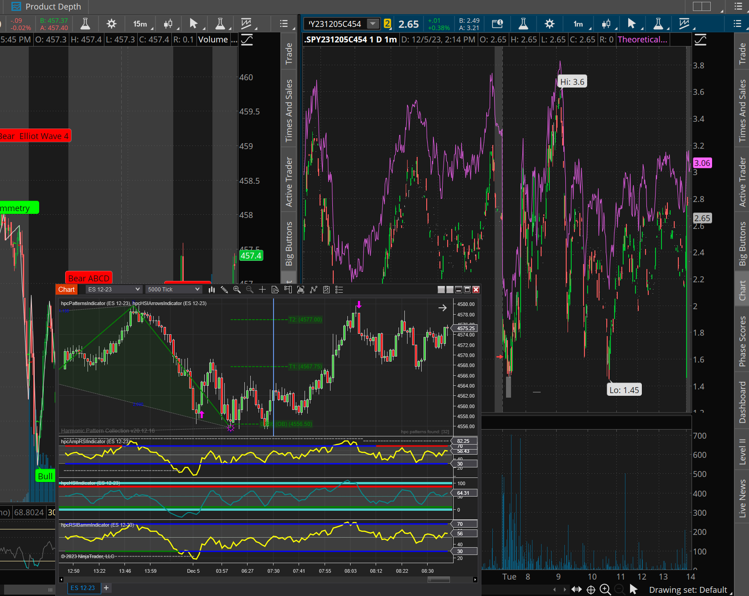Open the NinjaTrader Data Box icon
This screenshot has width=749, height=596.
pyautogui.click(x=275, y=290)
